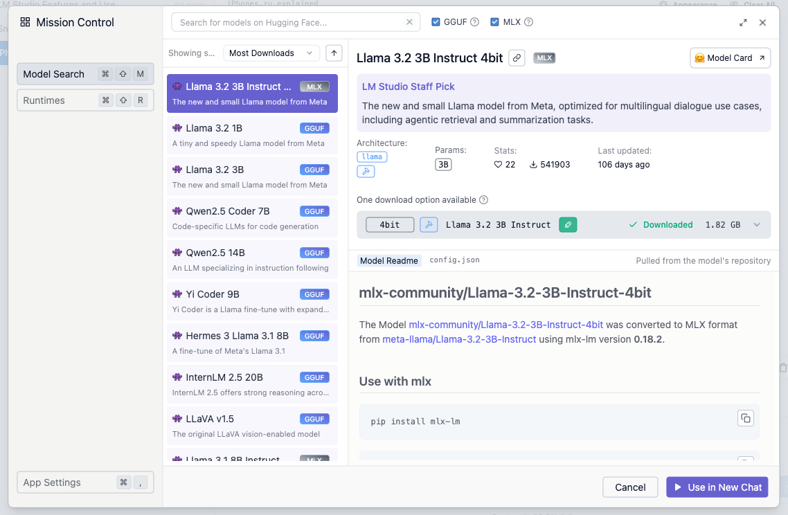Copy the pip install mlx-lm code

pyautogui.click(x=745, y=418)
